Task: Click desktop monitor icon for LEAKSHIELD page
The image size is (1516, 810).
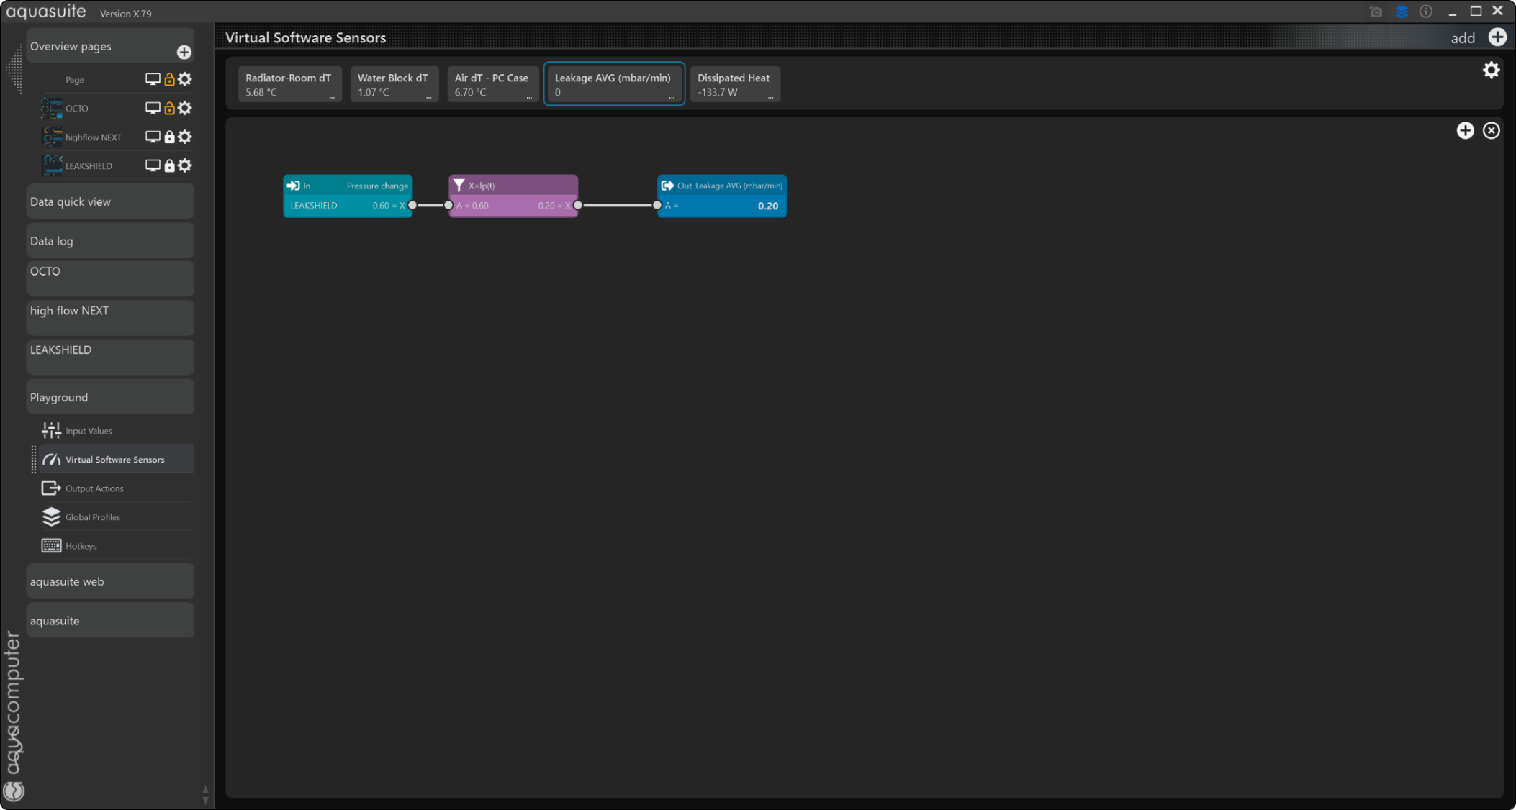Action: click(153, 165)
